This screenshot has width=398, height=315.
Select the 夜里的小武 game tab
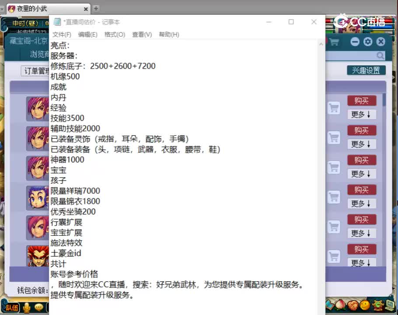point(48,9)
